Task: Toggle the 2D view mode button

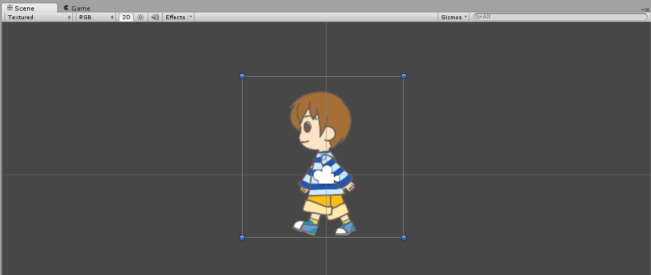Action: click(x=126, y=17)
